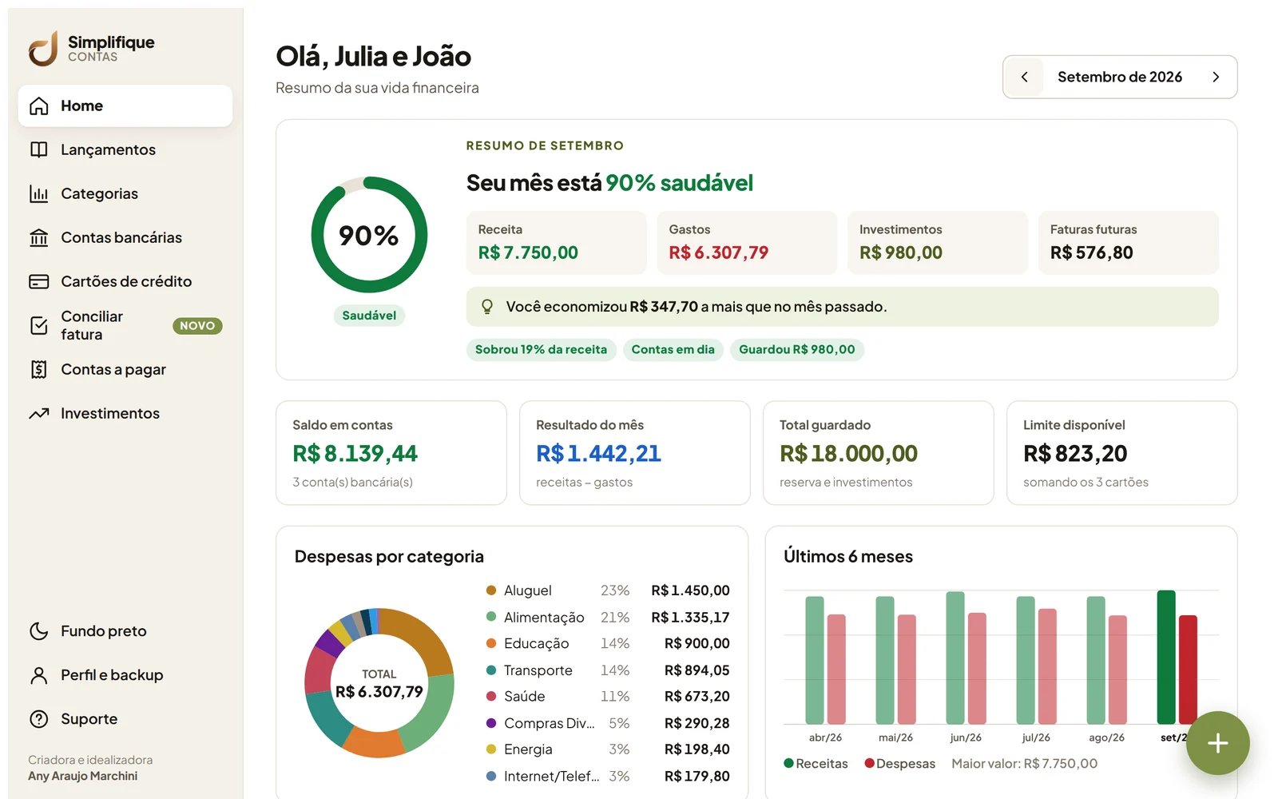
Task: Click the Saúde R$ 673,20 row
Action: point(608,697)
